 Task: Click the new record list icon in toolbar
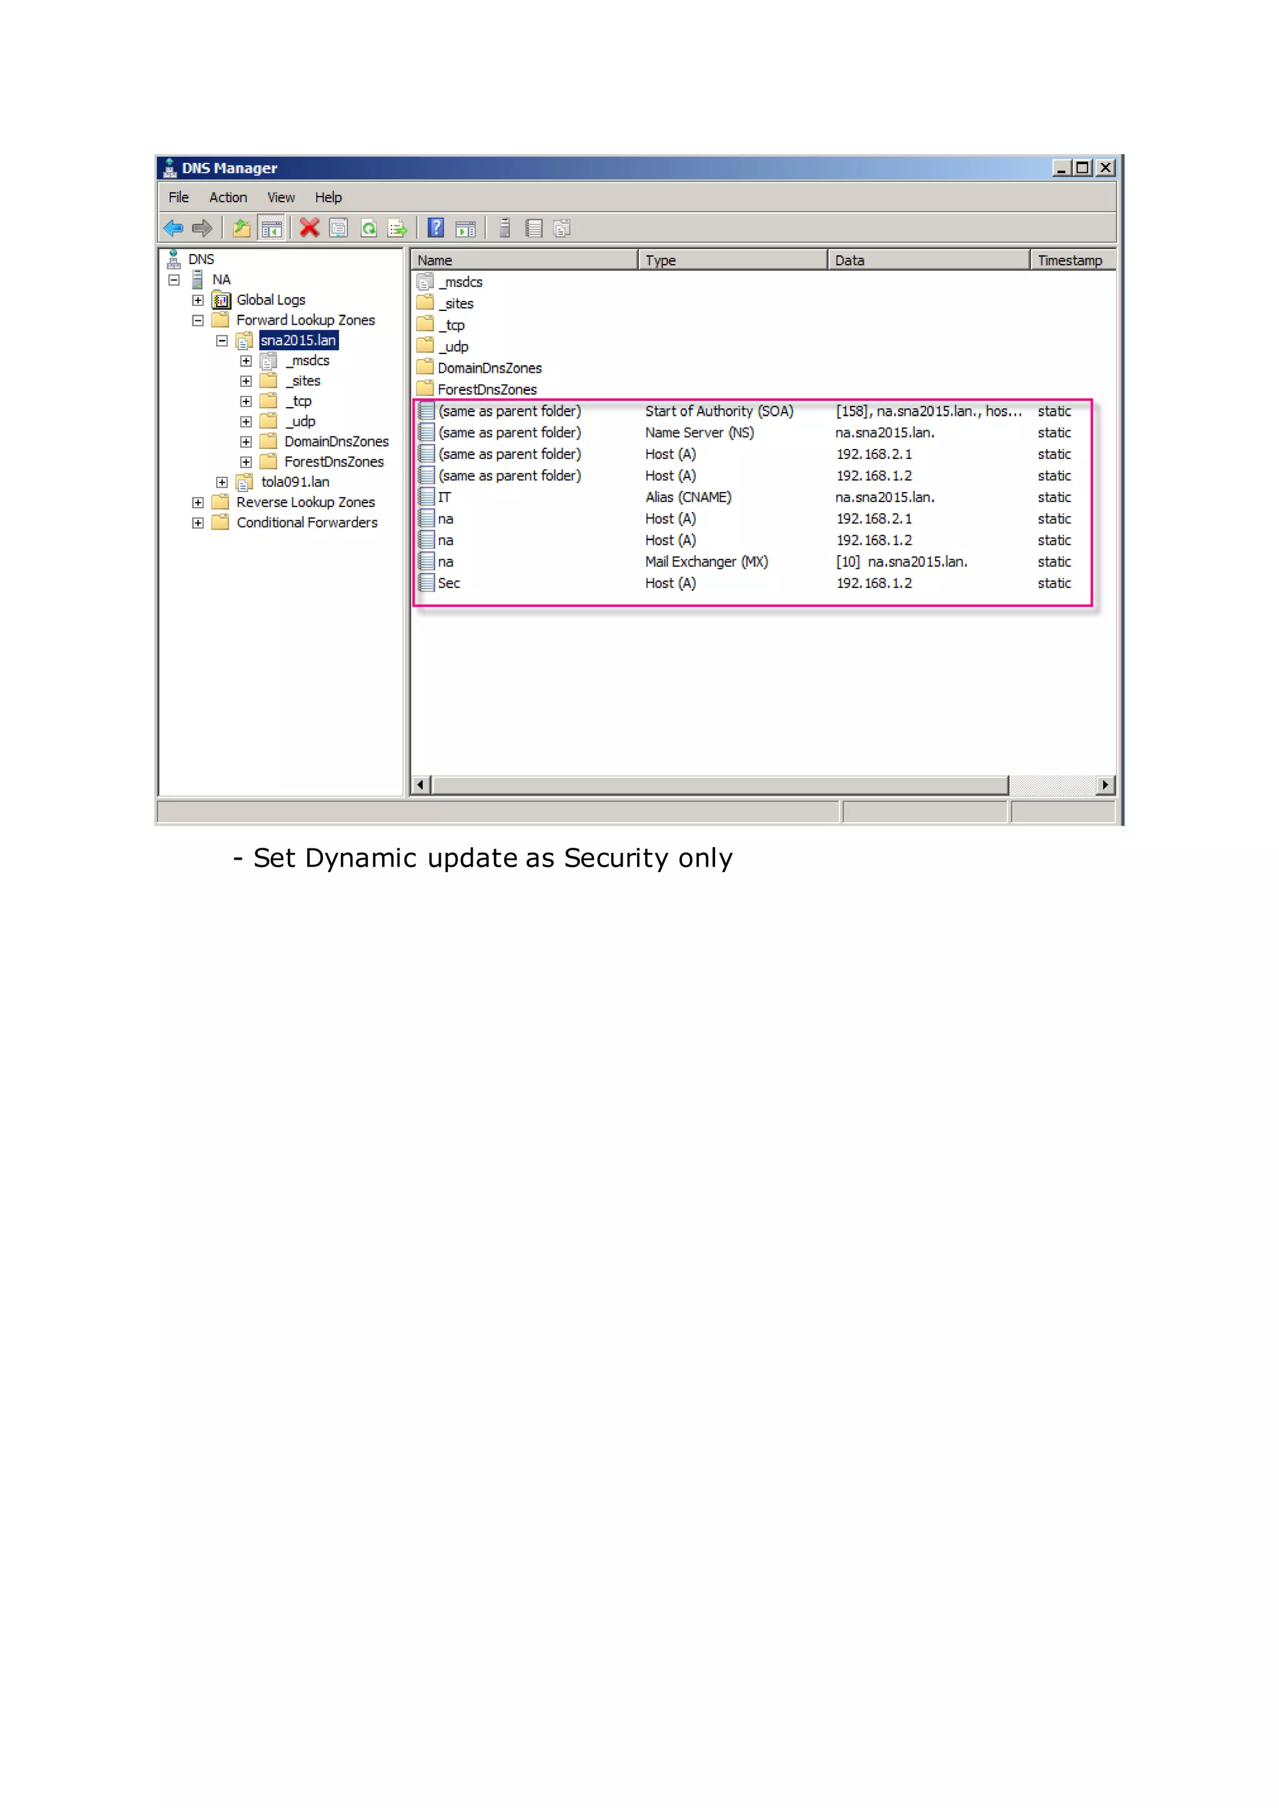pyautogui.click(x=534, y=228)
